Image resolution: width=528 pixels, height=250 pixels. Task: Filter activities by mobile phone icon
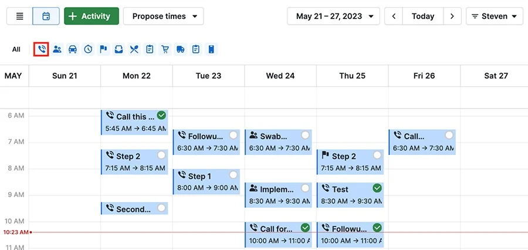tap(211, 49)
